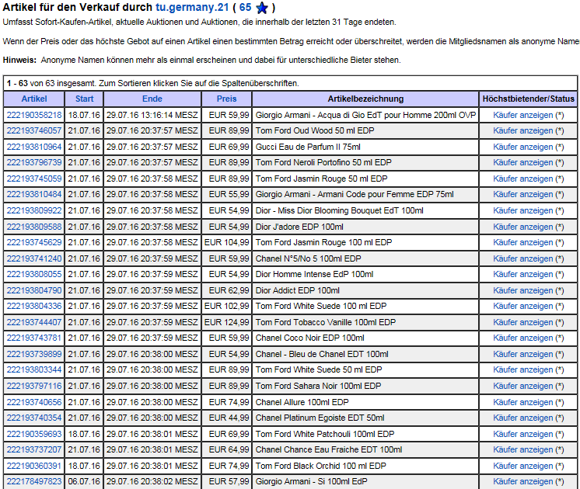Open item number 222193804790
The width and height of the screenshot is (580, 489).
tap(34, 290)
